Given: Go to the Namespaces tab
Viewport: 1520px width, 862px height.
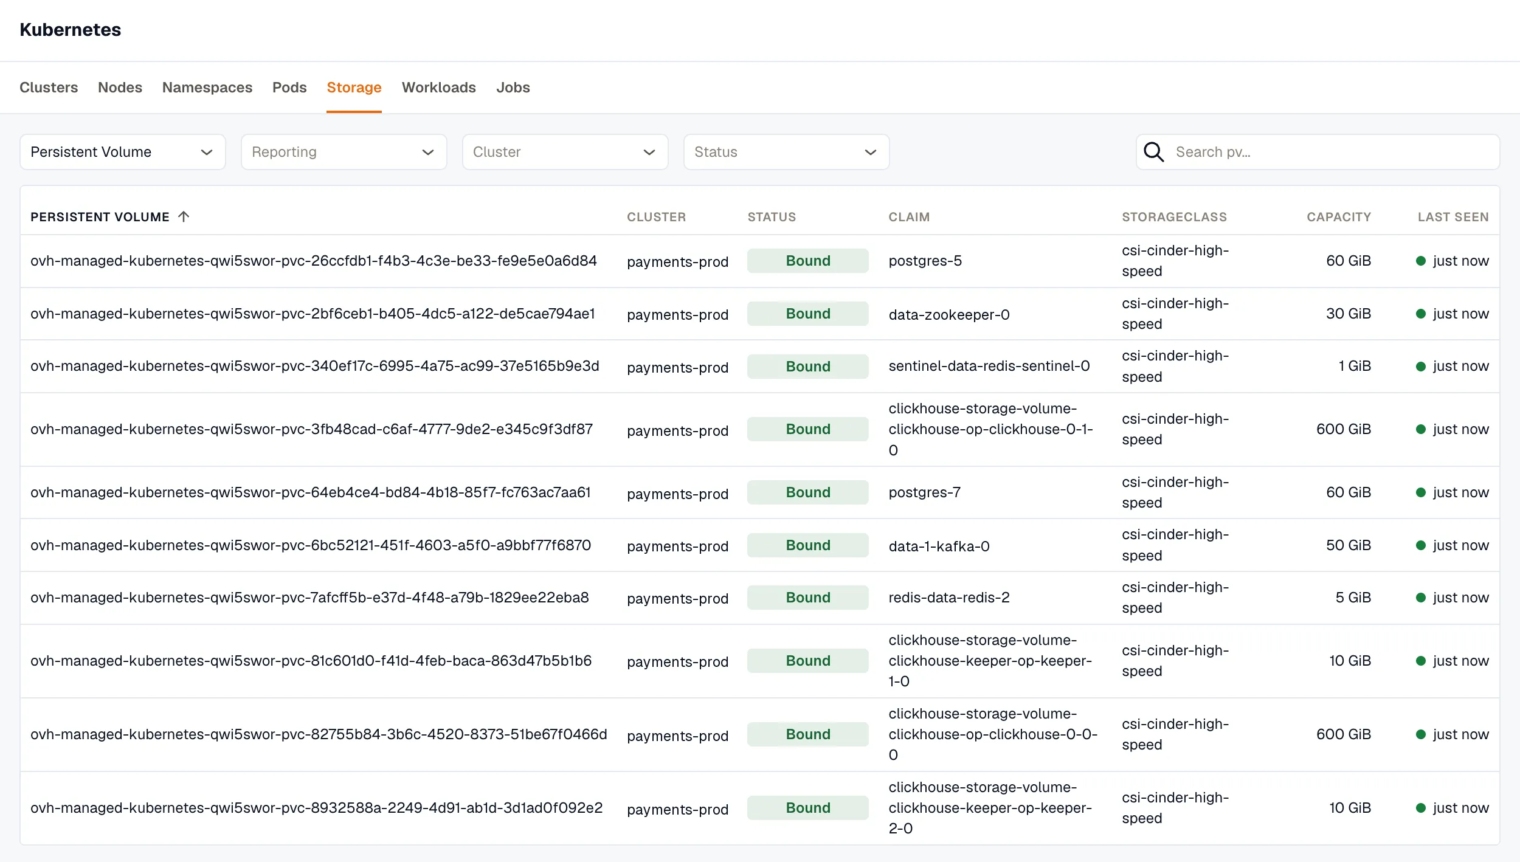Looking at the screenshot, I should (x=207, y=88).
